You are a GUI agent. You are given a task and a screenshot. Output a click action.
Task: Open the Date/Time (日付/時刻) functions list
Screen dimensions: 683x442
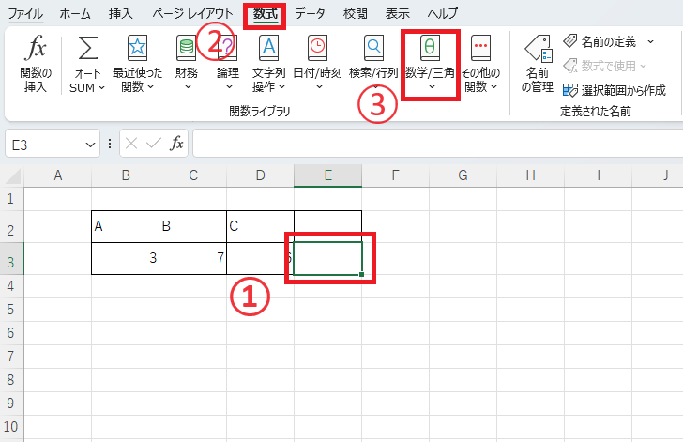coord(317,64)
